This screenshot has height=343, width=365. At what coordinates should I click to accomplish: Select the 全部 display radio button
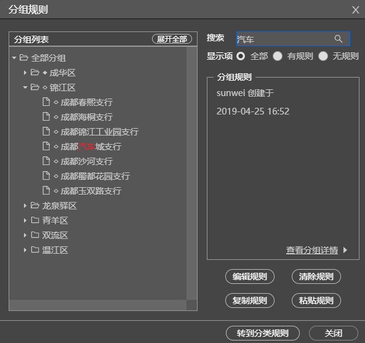coord(241,56)
